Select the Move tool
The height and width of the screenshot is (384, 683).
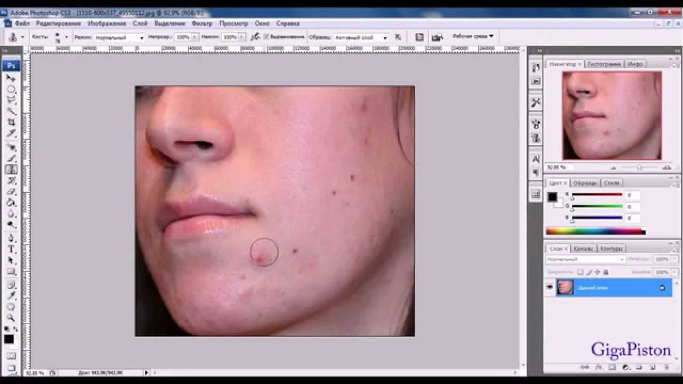coord(11,78)
